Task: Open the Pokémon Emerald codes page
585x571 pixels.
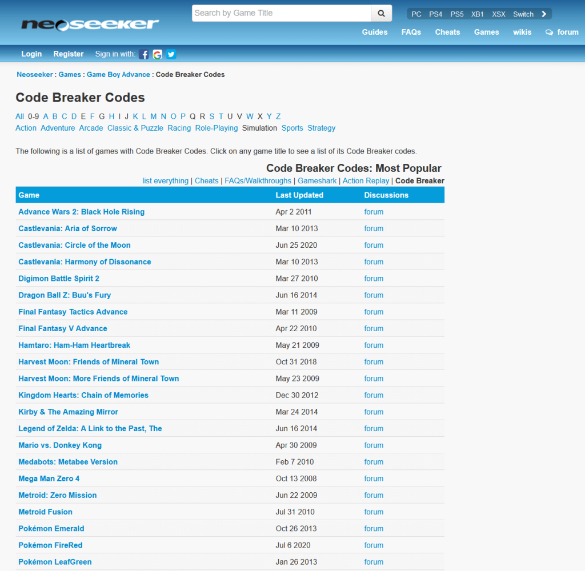Action: 51,528
